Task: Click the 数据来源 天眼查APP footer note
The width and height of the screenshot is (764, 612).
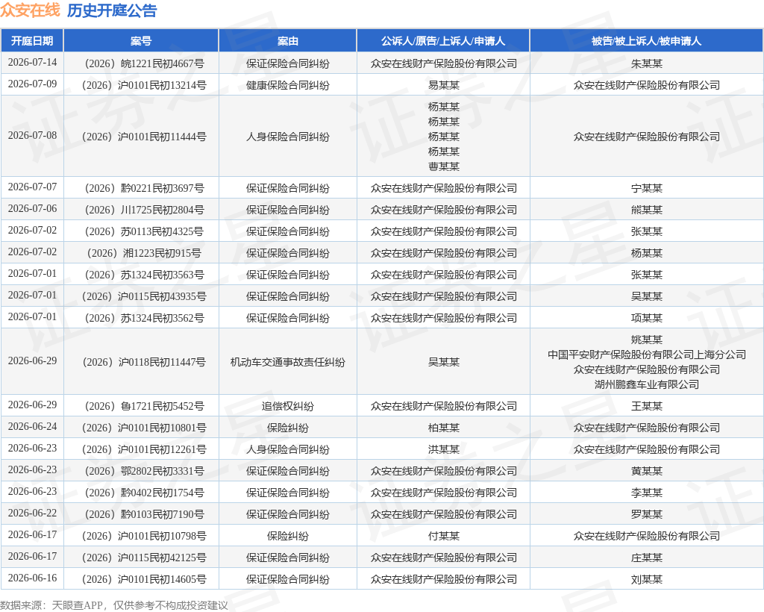Action: 114,605
